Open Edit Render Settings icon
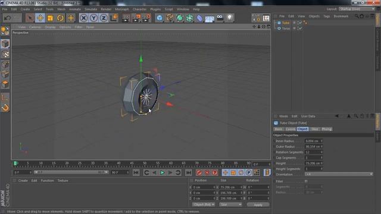Viewport: 381px width, 214px height. point(146,18)
